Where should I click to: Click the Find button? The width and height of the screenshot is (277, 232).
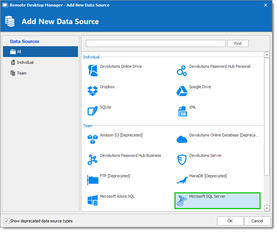point(238,43)
